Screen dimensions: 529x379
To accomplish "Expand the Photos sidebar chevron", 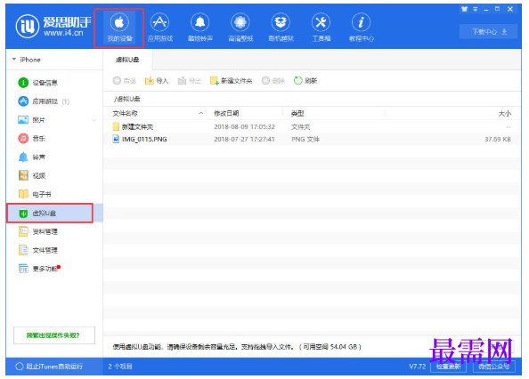I will (94, 120).
